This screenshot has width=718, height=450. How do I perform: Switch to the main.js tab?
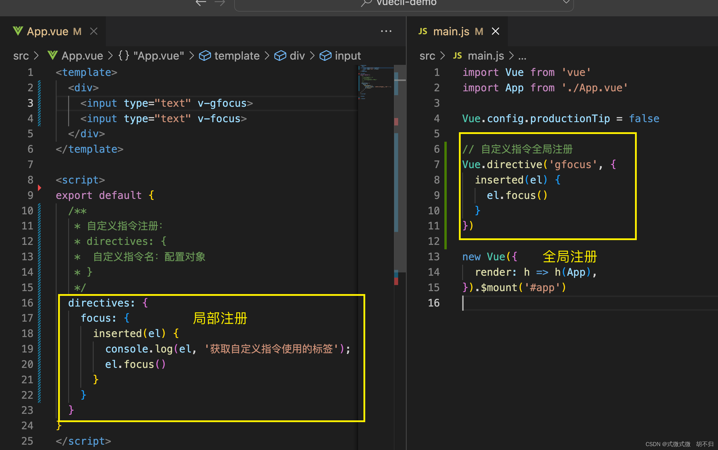451,31
